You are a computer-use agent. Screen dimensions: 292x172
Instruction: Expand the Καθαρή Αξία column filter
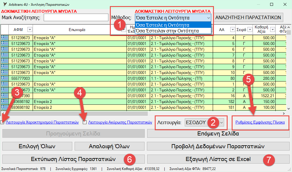(273, 30)
